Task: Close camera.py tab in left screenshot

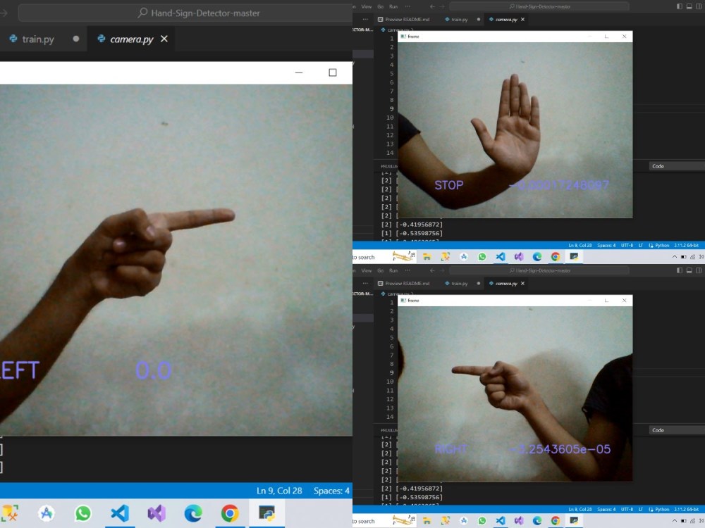Action: point(164,39)
